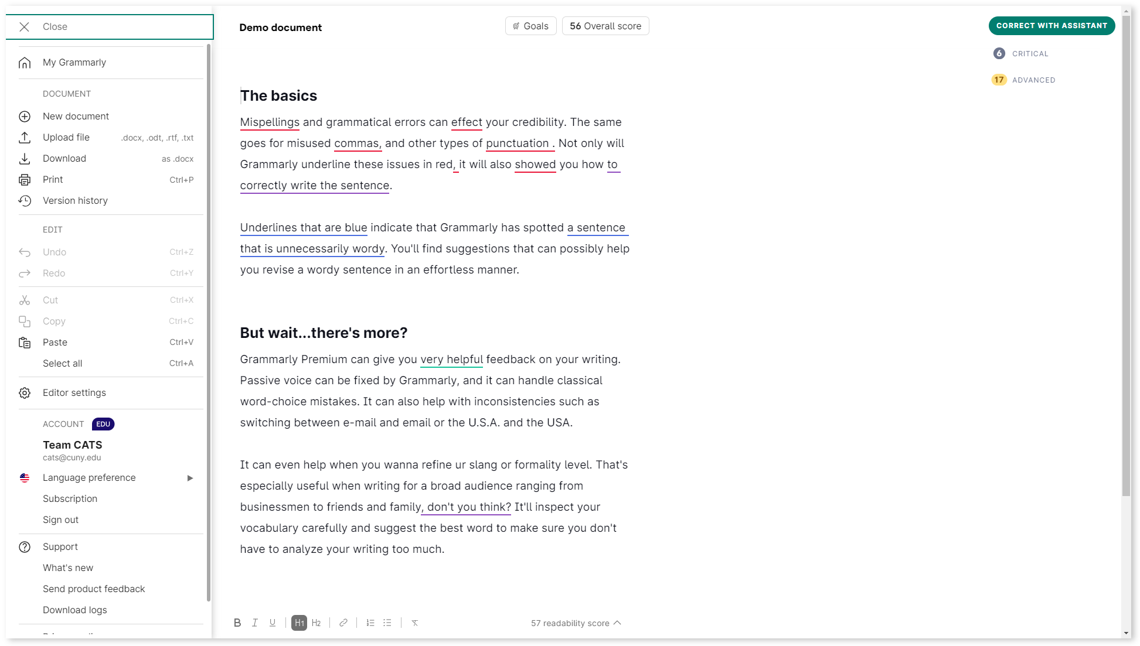
Task: Click the 56 Overall score button
Action: pos(605,26)
